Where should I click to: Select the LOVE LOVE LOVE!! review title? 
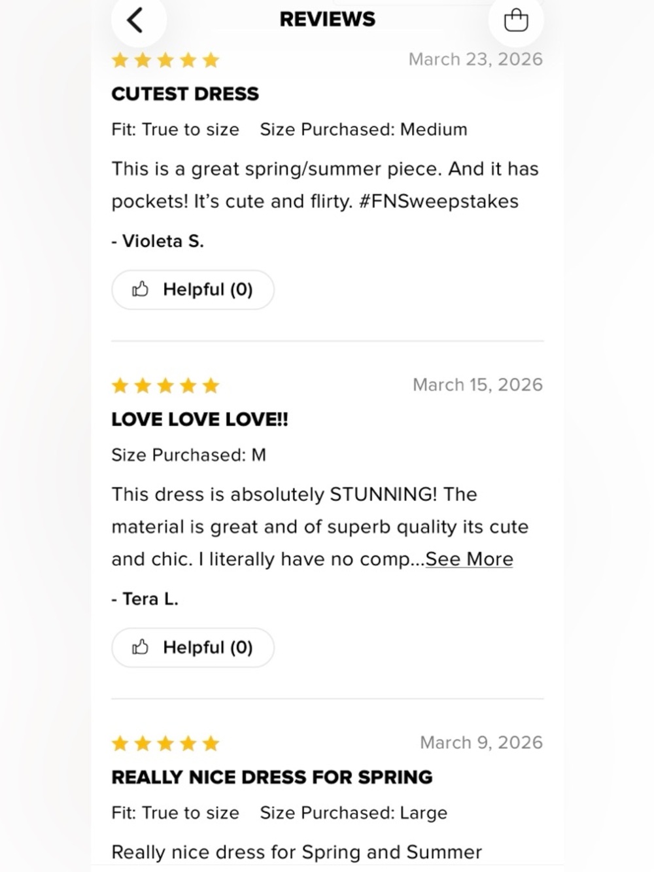[x=199, y=419]
